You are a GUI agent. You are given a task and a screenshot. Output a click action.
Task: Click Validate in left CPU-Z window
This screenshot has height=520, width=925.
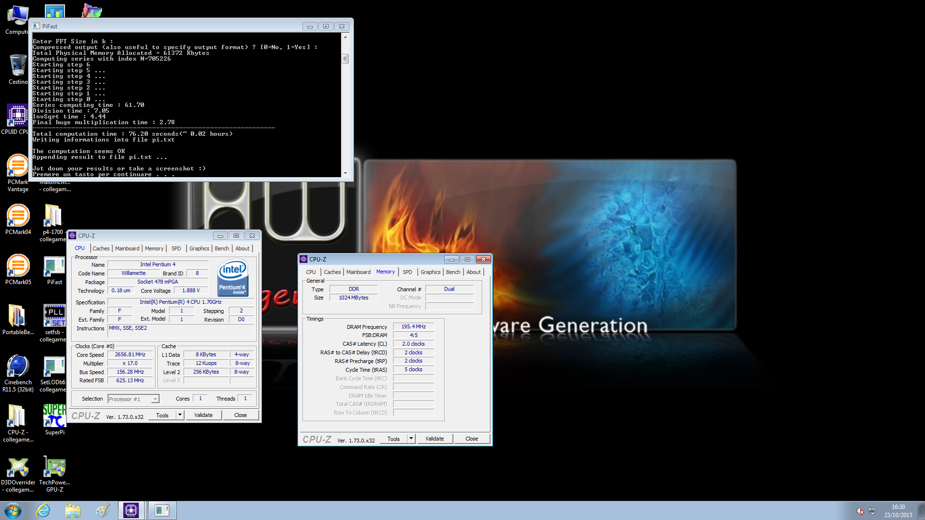(203, 415)
